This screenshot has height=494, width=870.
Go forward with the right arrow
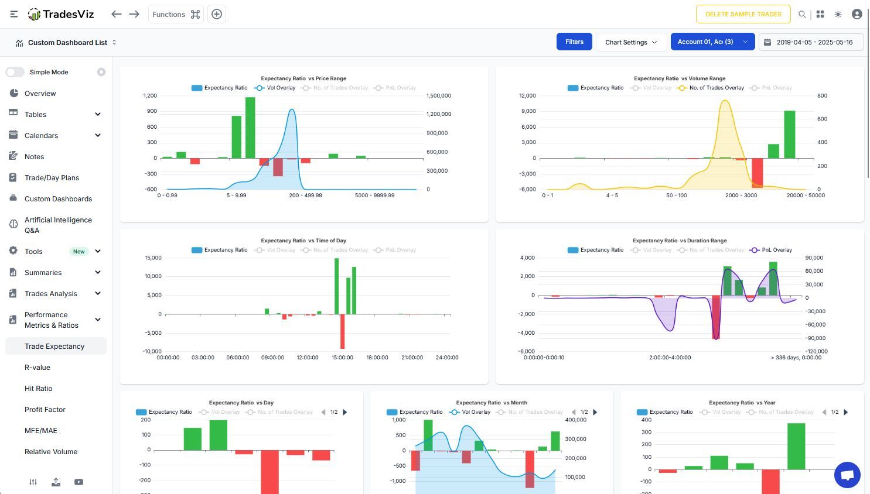(x=134, y=14)
